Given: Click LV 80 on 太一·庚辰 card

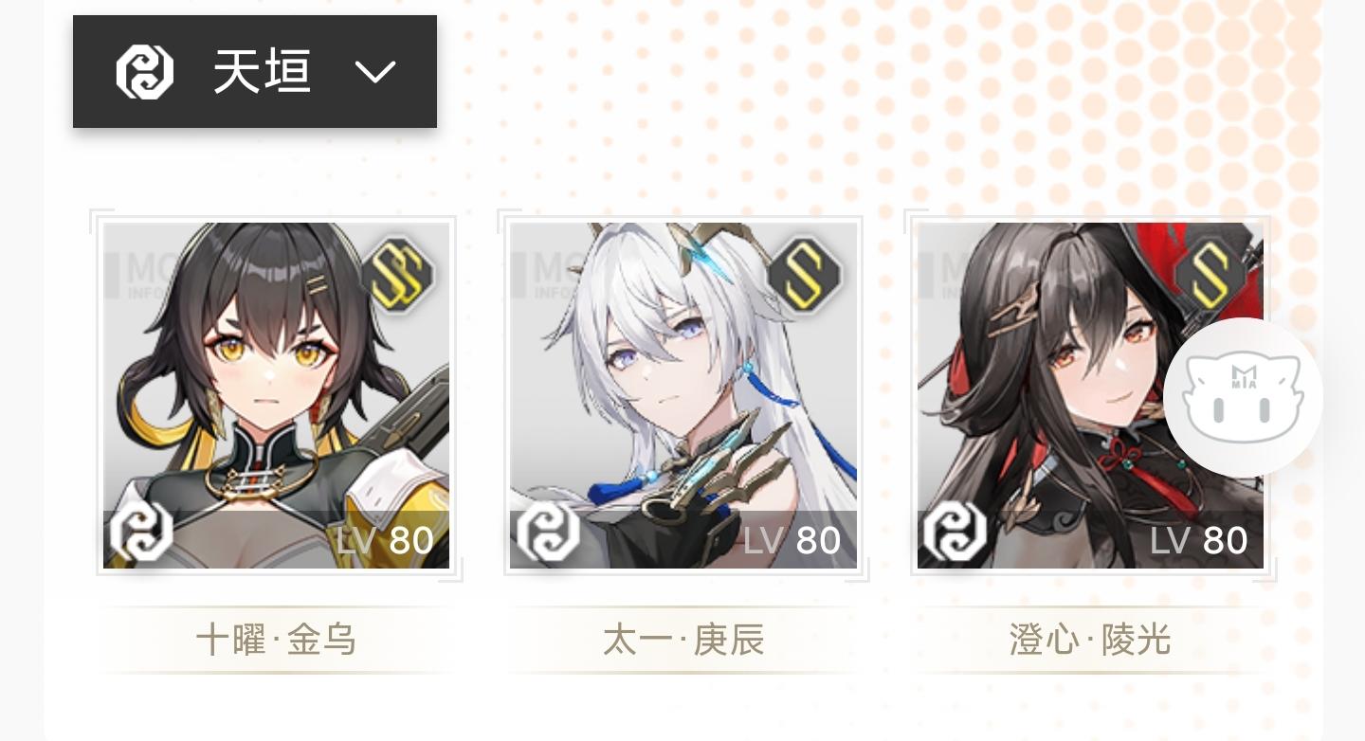Looking at the screenshot, I should [x=792, y=541].
